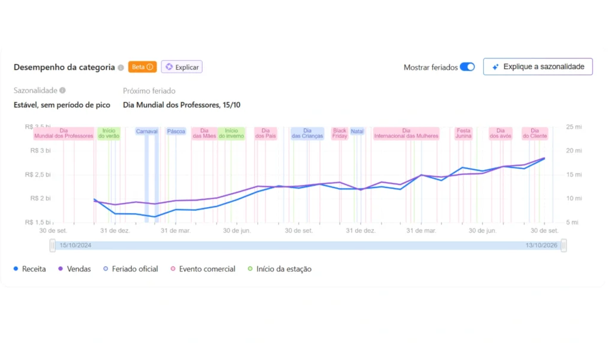Click the '20 mi' right axis label

coord(574,151)
